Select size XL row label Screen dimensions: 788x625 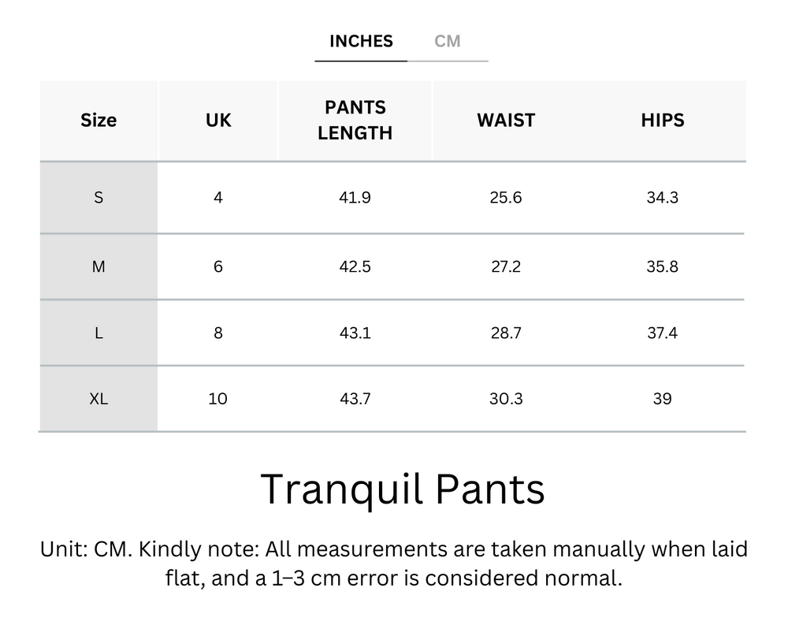point(98,399)
